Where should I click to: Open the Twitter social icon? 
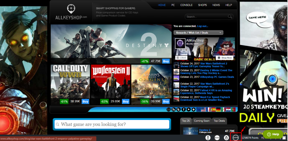coord(179,109)
